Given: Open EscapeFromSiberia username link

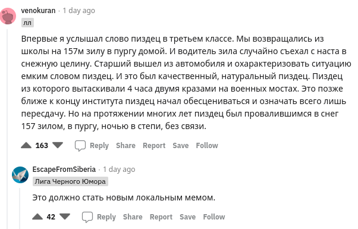Looking at the screenshot, I should click(64, 170).
